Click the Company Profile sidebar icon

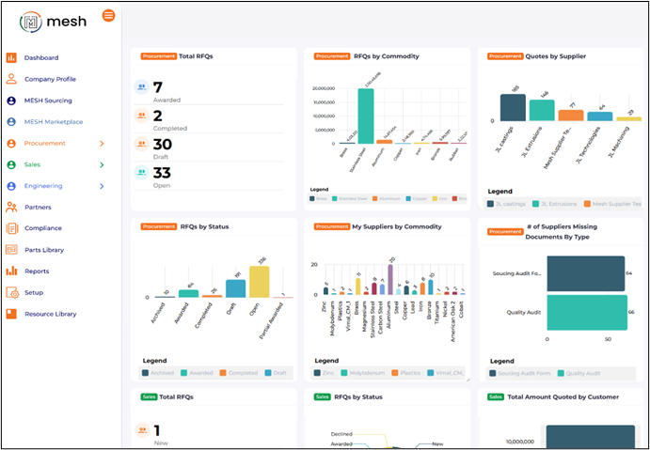click(11, 79)
